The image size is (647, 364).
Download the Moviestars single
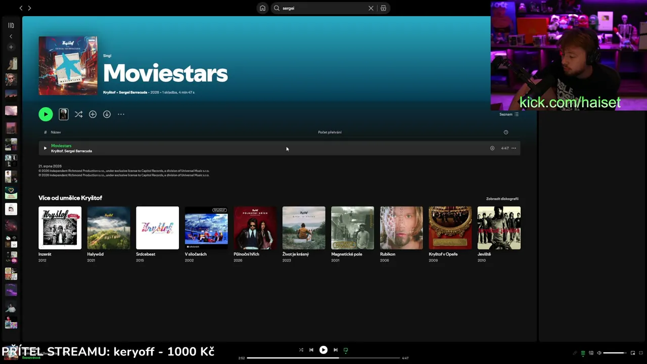pos(107,114)
